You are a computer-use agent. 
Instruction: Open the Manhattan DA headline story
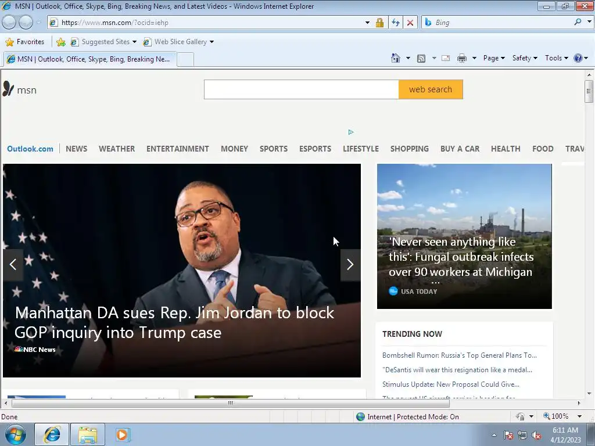(174, 323)
